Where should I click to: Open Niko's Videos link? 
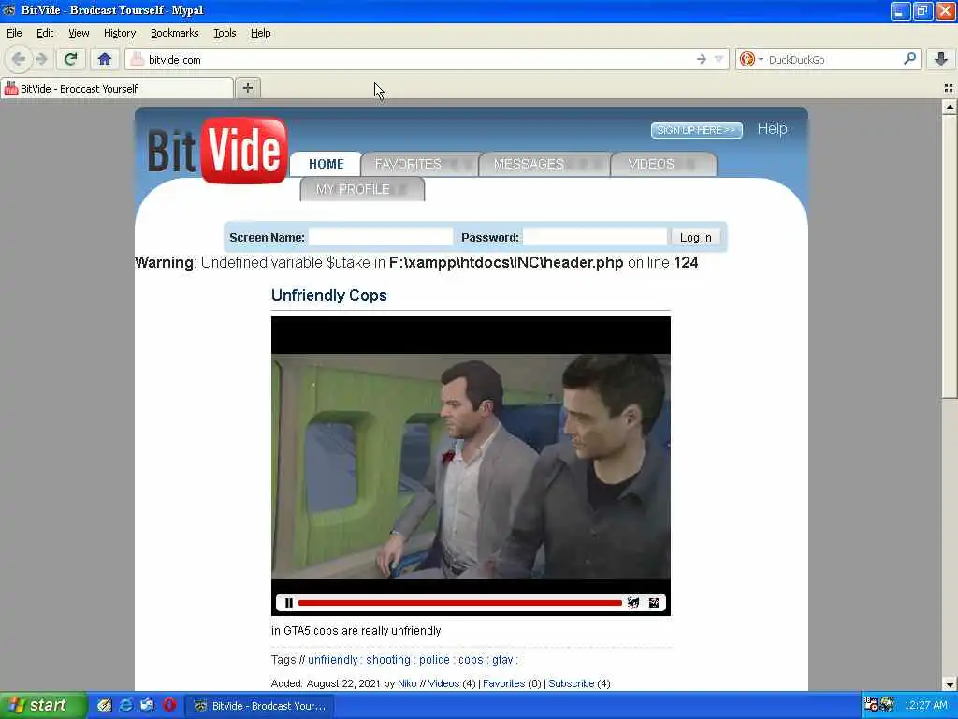tap(443, 683)
